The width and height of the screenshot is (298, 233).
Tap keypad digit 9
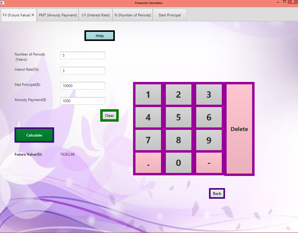point(209,140)
